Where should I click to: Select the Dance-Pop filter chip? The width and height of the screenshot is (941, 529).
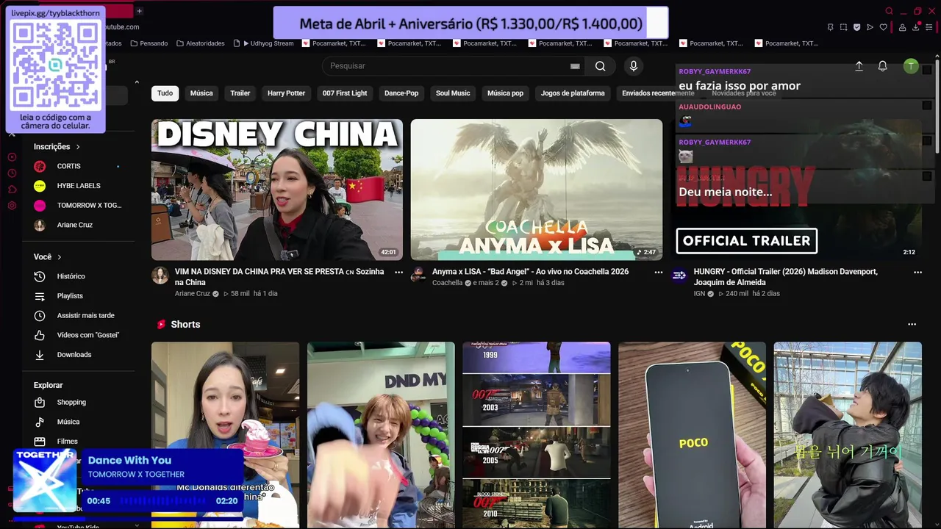click(401, 93)
